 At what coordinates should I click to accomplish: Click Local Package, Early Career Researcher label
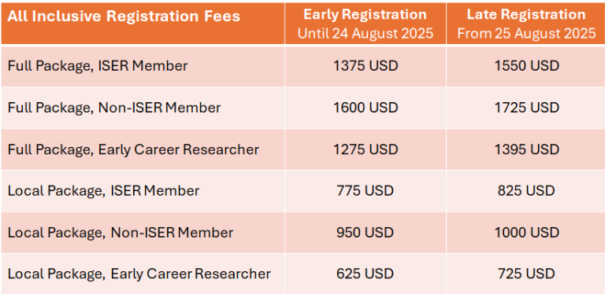139,274
